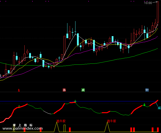
Task: Click the green 减 event marker
Action: pyautogui.click(x=83, y=90)
